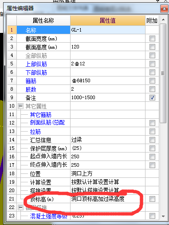Edit the 汇总信息 value 过梁

108,140
